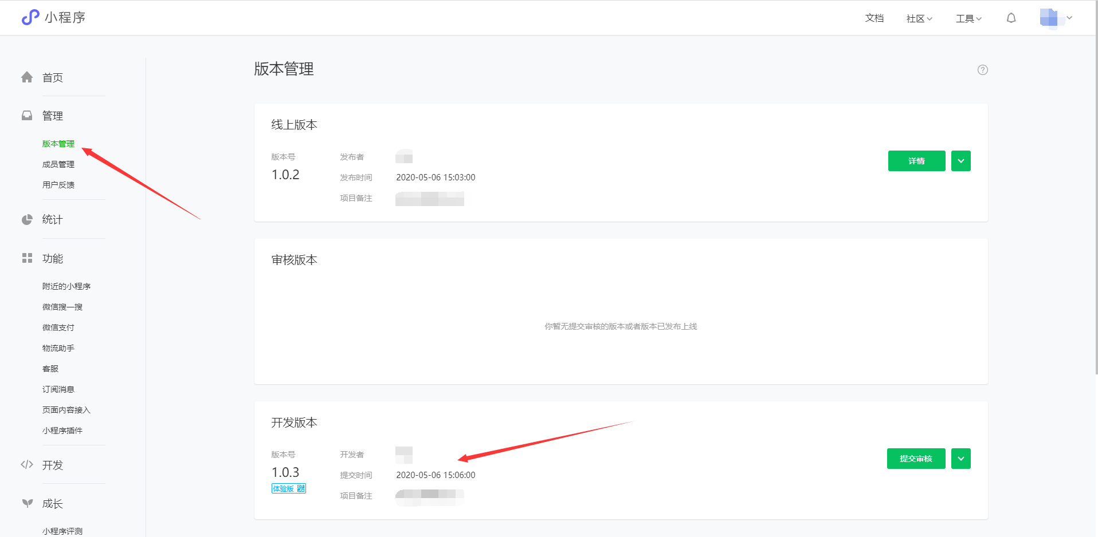Viewport: 1098px width, 537px height.
Task: Click the code icon beside 开发
Action: (26, 465)
